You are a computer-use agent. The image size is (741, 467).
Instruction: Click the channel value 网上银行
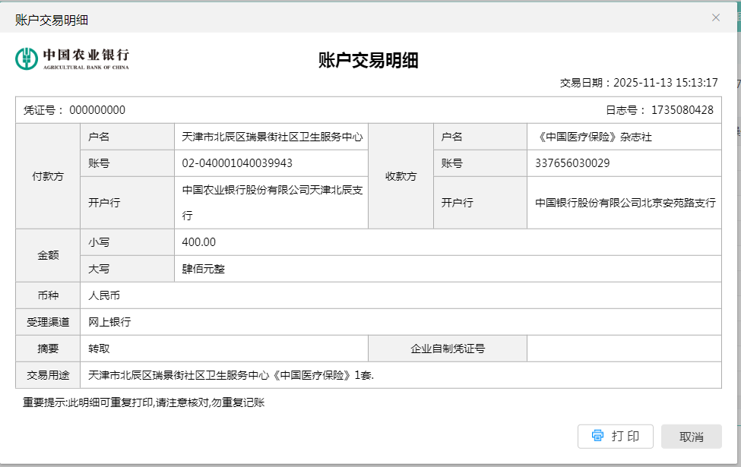[x=109, y=322]
